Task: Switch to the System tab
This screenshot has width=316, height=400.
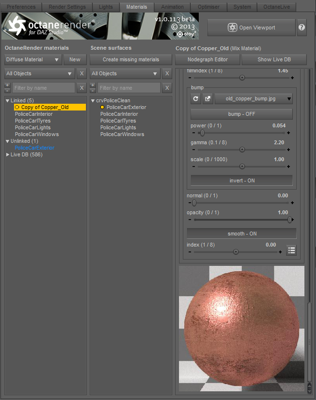Action: 242,7
